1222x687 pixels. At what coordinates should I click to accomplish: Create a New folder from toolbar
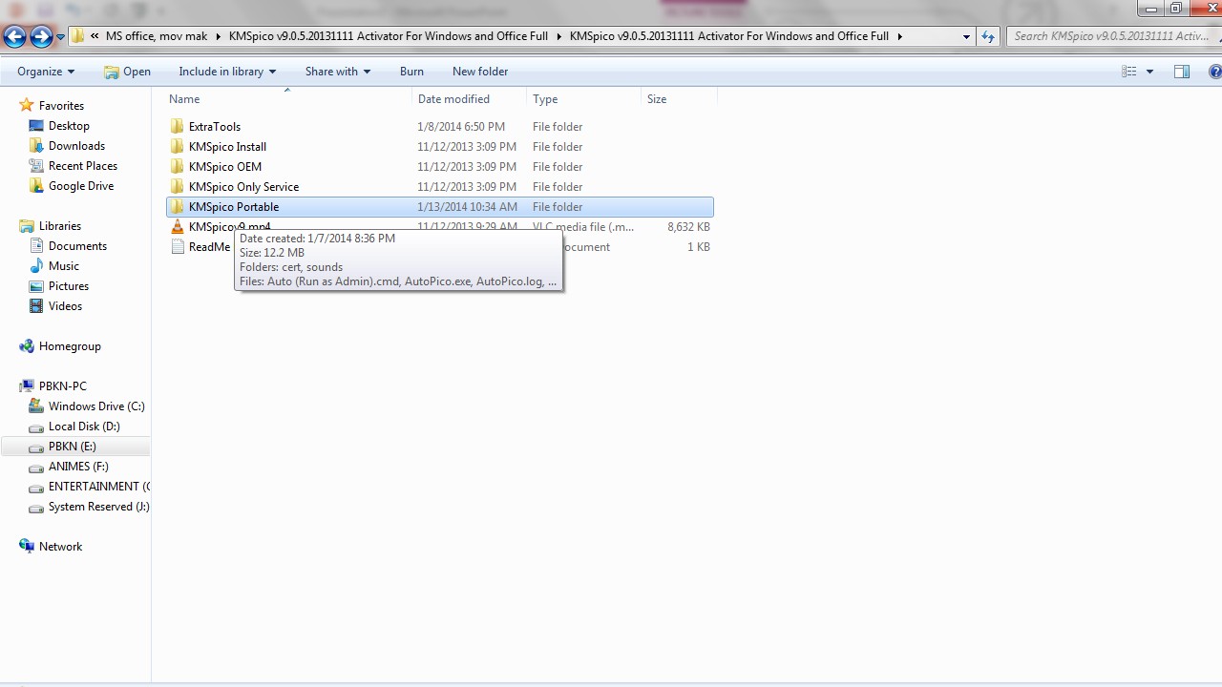pos(479,72)
